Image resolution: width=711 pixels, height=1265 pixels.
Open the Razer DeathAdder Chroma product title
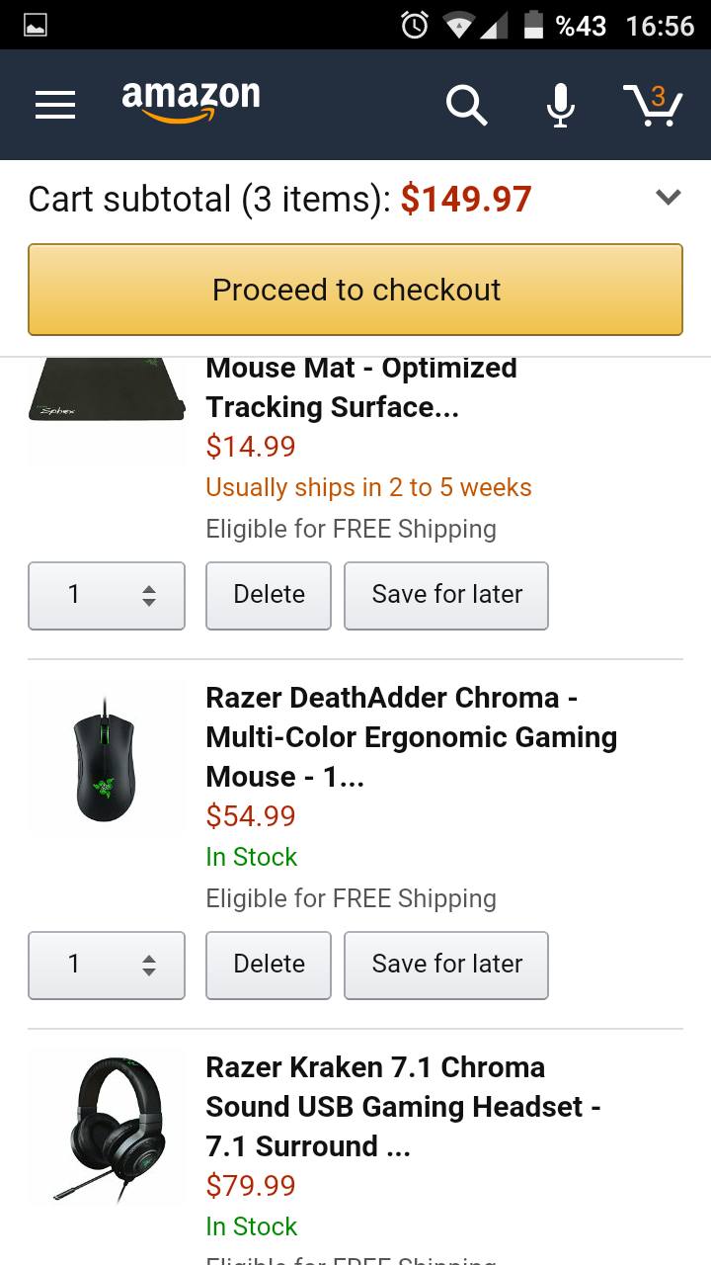point(411,737)
